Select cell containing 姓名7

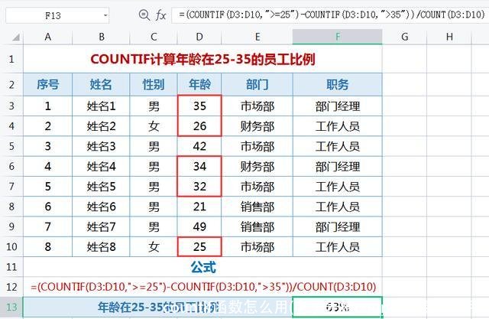pyautogui.click(x=101, y=226)
